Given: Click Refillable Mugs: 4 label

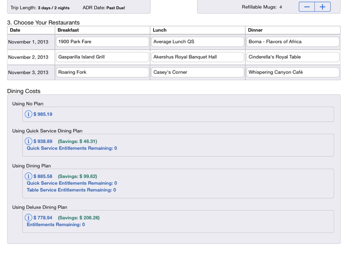Looking at the screenshot, I should [x=262, y=7].
